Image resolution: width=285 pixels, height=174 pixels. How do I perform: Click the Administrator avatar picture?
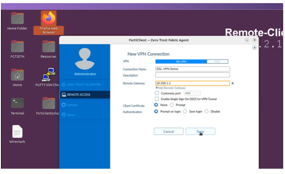tap(85, 59)
